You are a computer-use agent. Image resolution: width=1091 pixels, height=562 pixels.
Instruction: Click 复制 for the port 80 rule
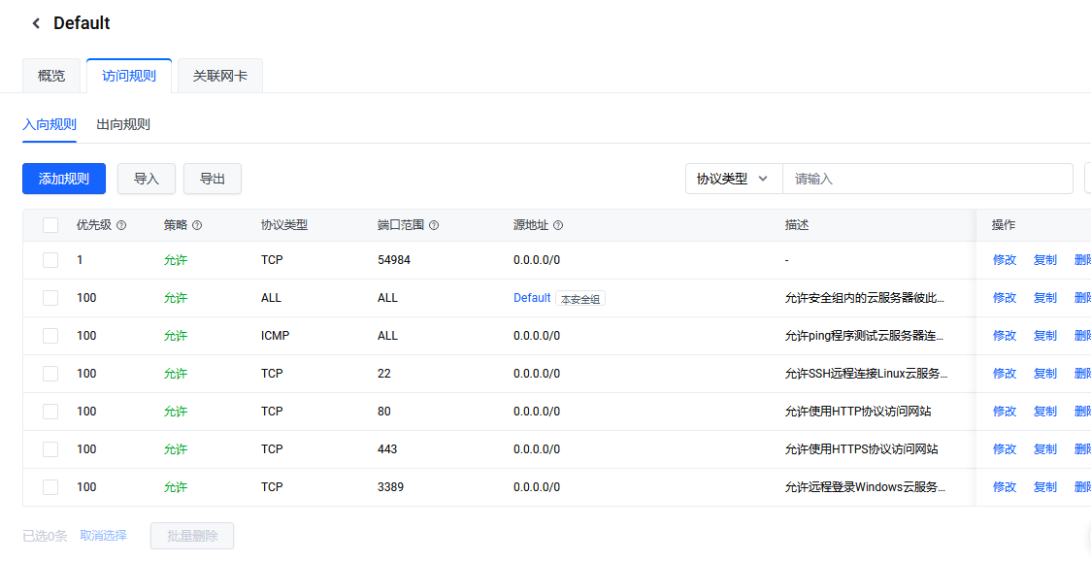click(1045, 412)
